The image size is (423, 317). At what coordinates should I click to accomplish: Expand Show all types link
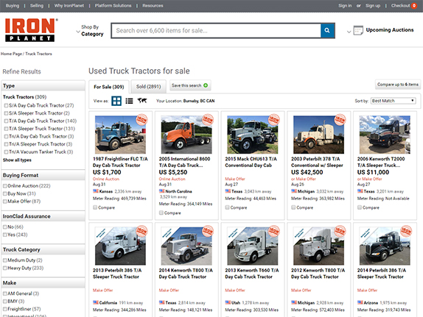pos(17,160)
